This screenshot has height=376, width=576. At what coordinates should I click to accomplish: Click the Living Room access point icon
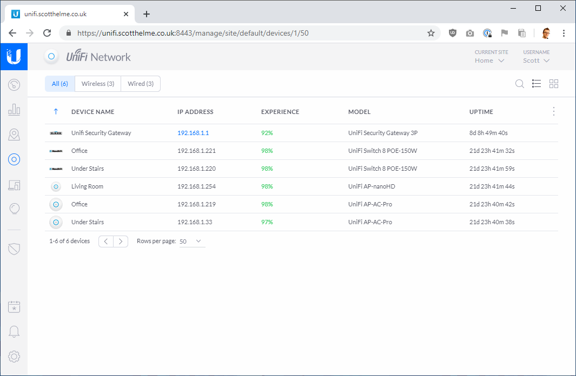click(56, 187)
